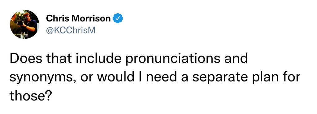317x114 pixels.
Task: Click the blue verified checkmark badge
Action: click(118, 18)
